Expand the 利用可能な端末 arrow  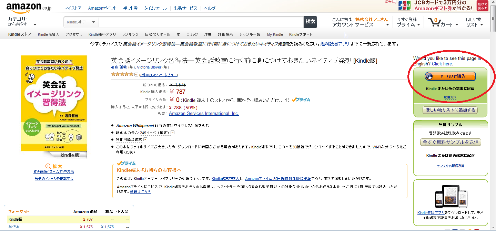[145, 139]
